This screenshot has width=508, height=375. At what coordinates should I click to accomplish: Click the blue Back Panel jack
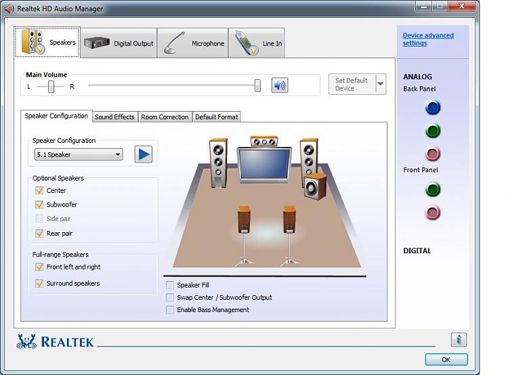tap(433, 108)
